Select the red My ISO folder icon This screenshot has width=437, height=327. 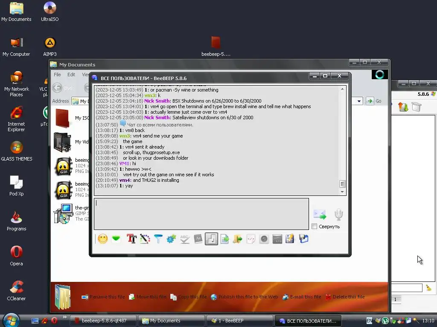[x=62, y=118]
